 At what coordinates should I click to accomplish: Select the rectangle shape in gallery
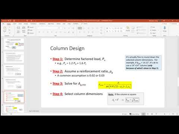[x=115, y=28]
